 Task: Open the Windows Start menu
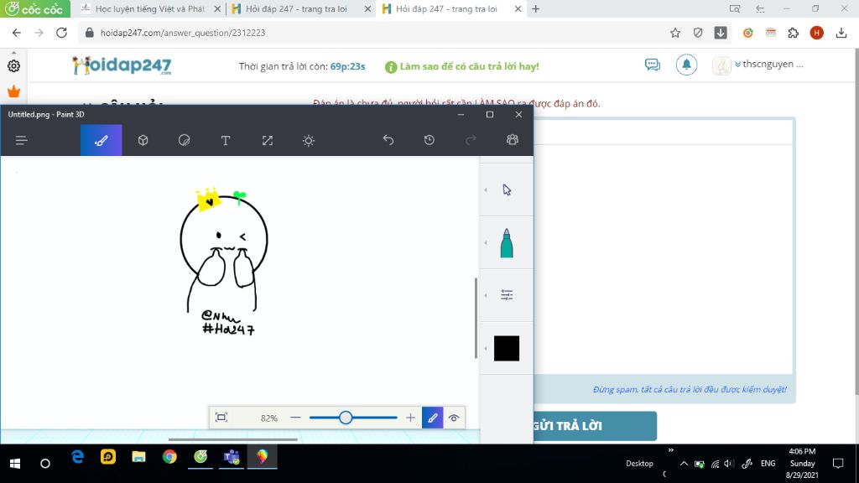15,463
